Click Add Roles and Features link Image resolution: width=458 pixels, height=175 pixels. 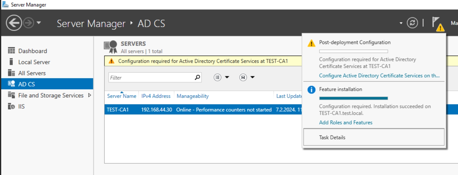coord(346,122)
